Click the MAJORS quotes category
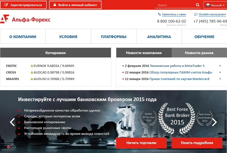The height and width of the screenshot is (153, 227). (x=12, y=79)
